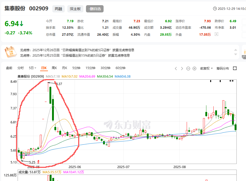
Task: Open fullscreen chart view icon
Action: 235,68
